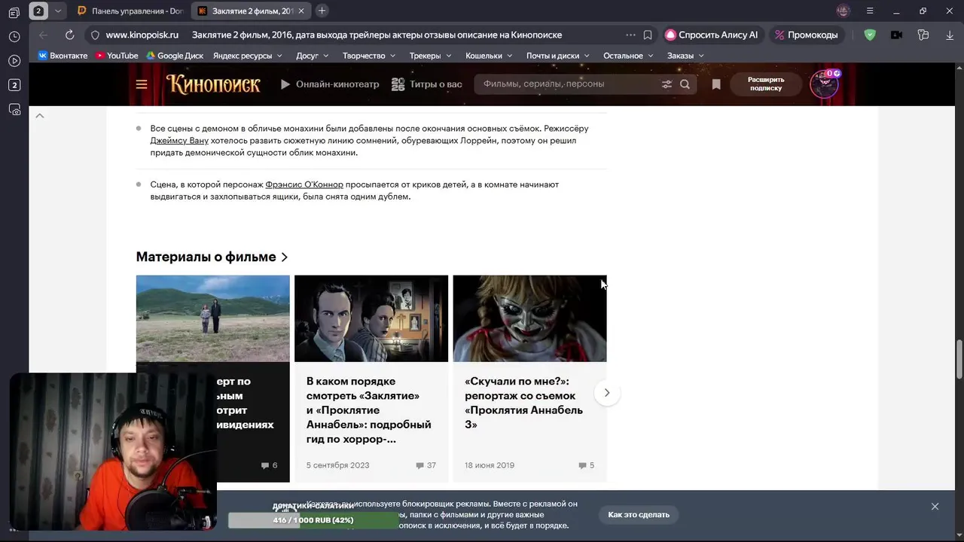Expand Остальное bookmark folder
Screen dimensions: 964x542
[629, 56]
